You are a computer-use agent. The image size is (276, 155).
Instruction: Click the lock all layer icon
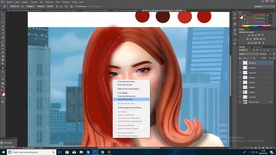254,58
